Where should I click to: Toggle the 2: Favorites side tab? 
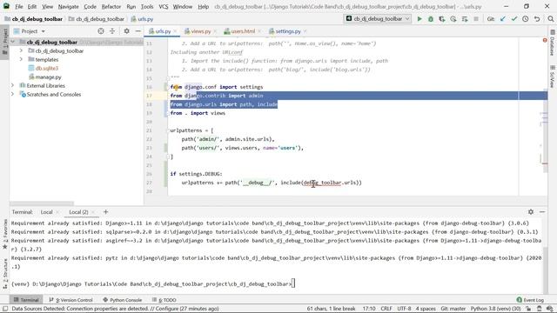(x=5, y=234)
